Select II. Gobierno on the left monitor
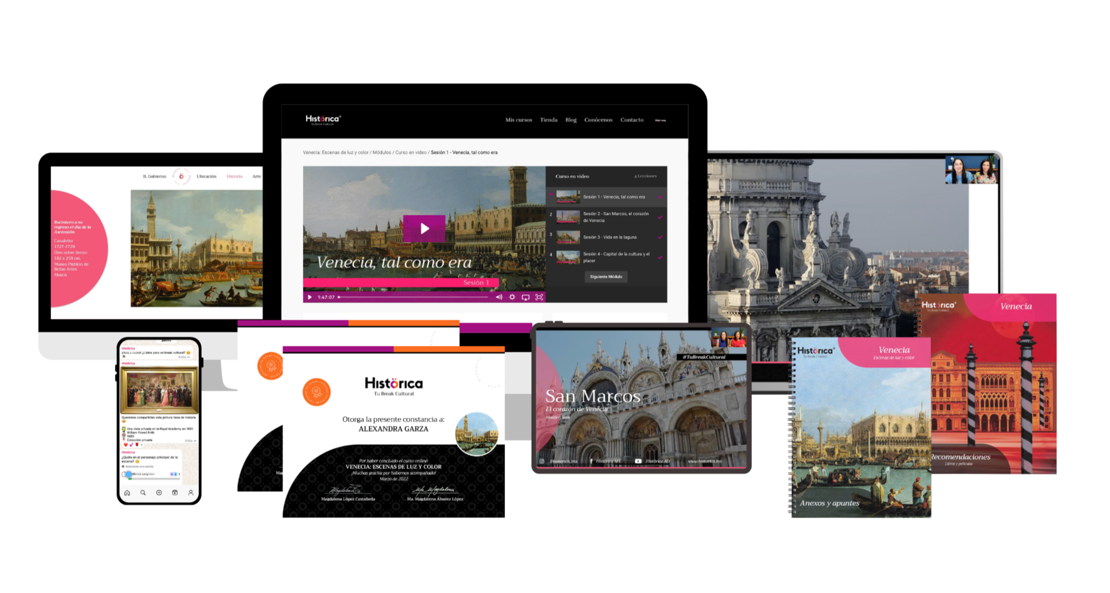1110x593 pixels. (154, 176)
